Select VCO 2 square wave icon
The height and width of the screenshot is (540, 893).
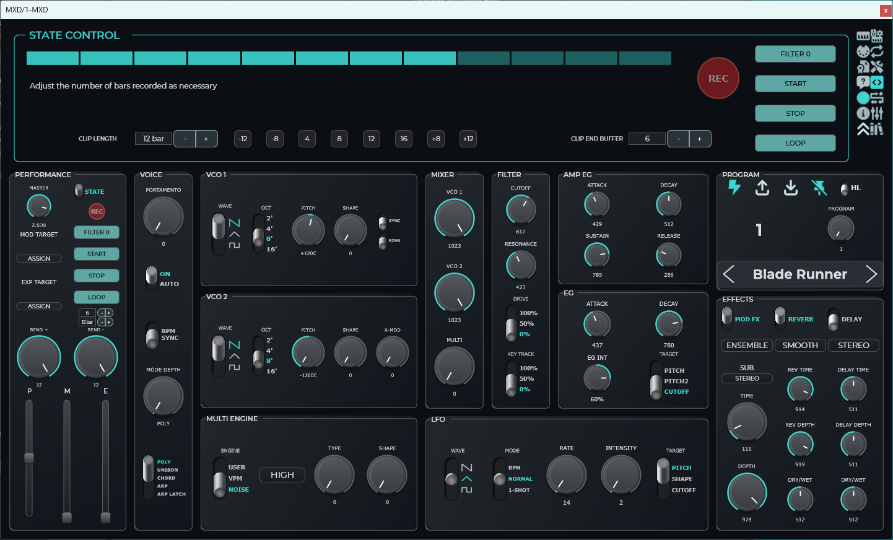pyautogui.click(x=234, y=367)
